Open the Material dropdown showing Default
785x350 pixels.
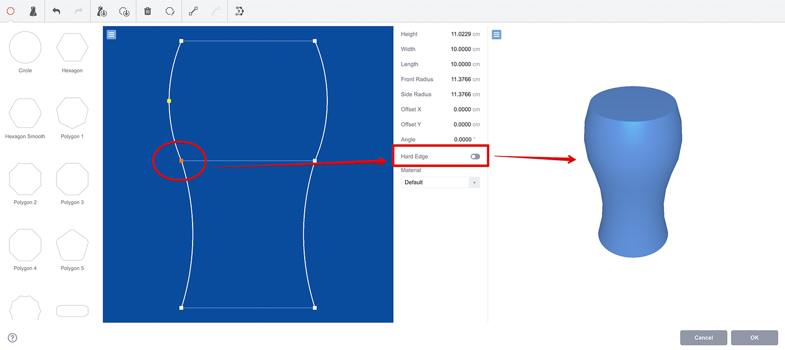tap(440, 183)
